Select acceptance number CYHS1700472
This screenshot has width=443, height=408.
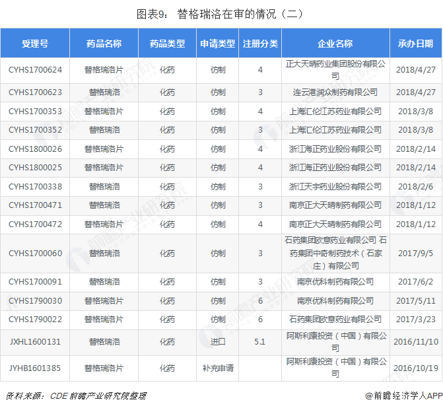pos(35,224)
